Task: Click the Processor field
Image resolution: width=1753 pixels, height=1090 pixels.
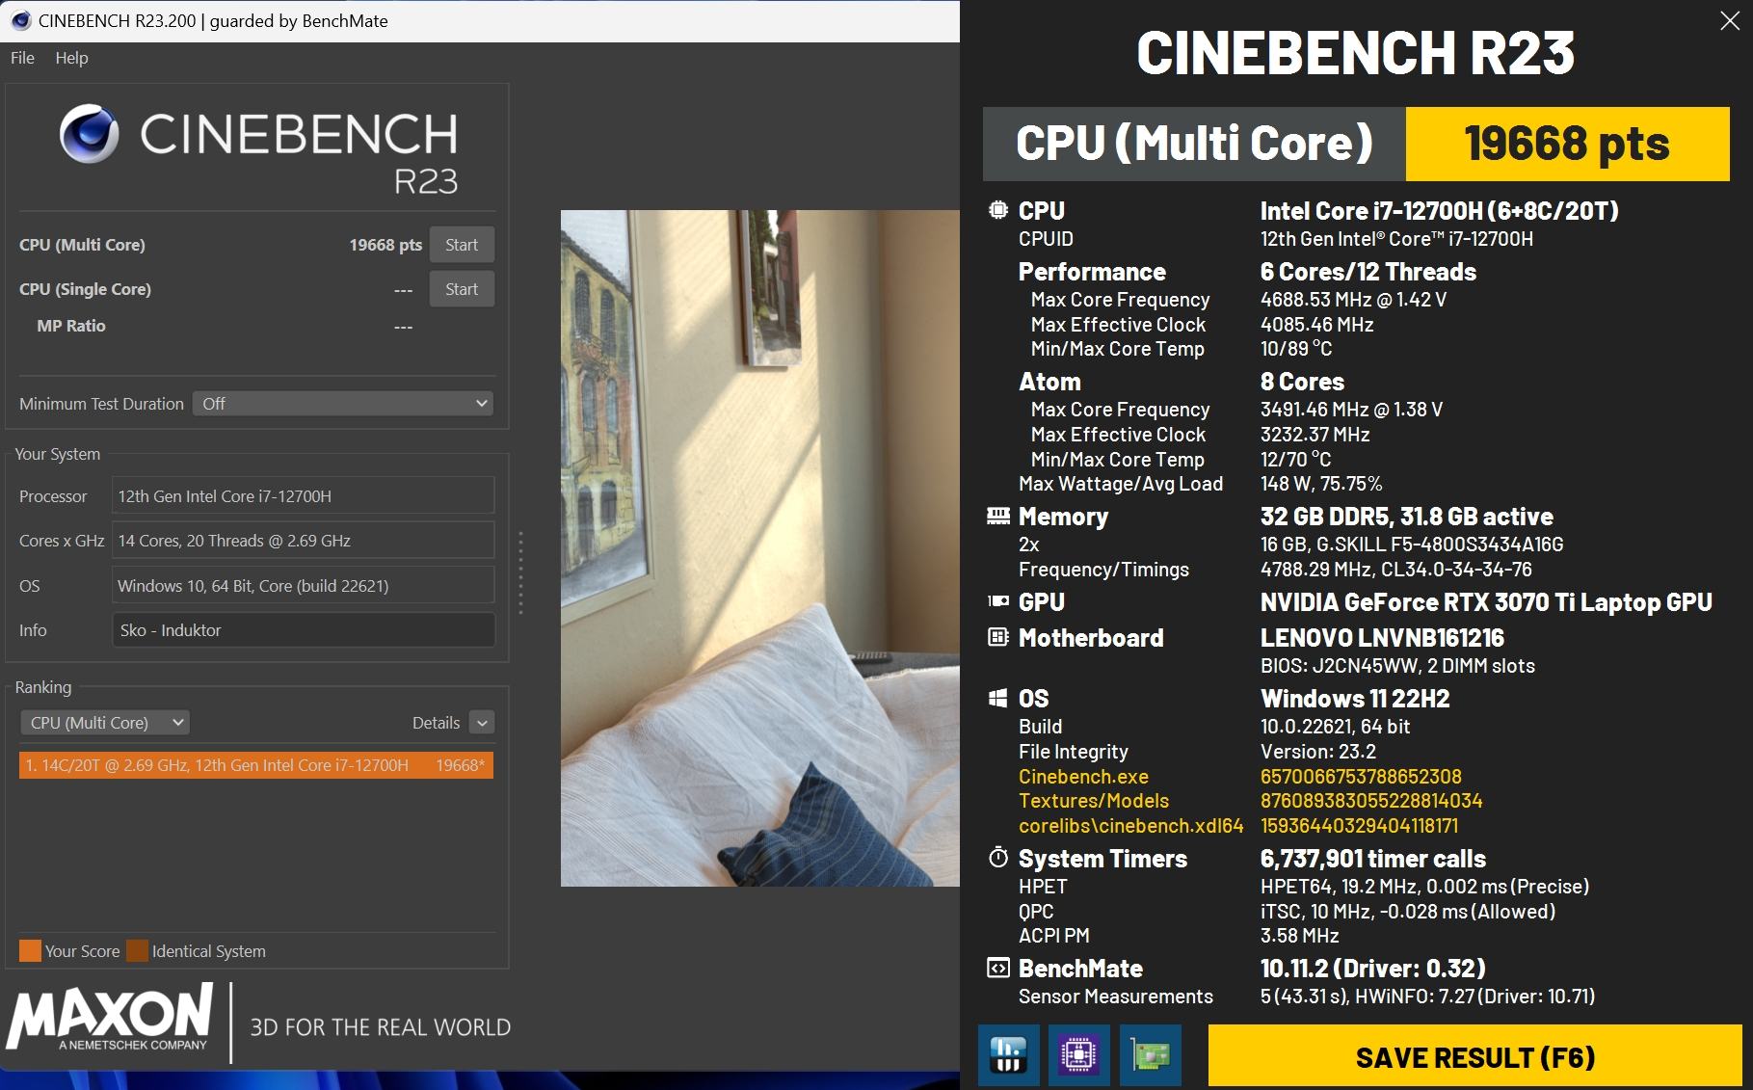Action: click(x=303, y=496)
